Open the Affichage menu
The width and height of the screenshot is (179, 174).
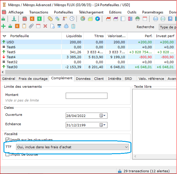coord(16,12)
